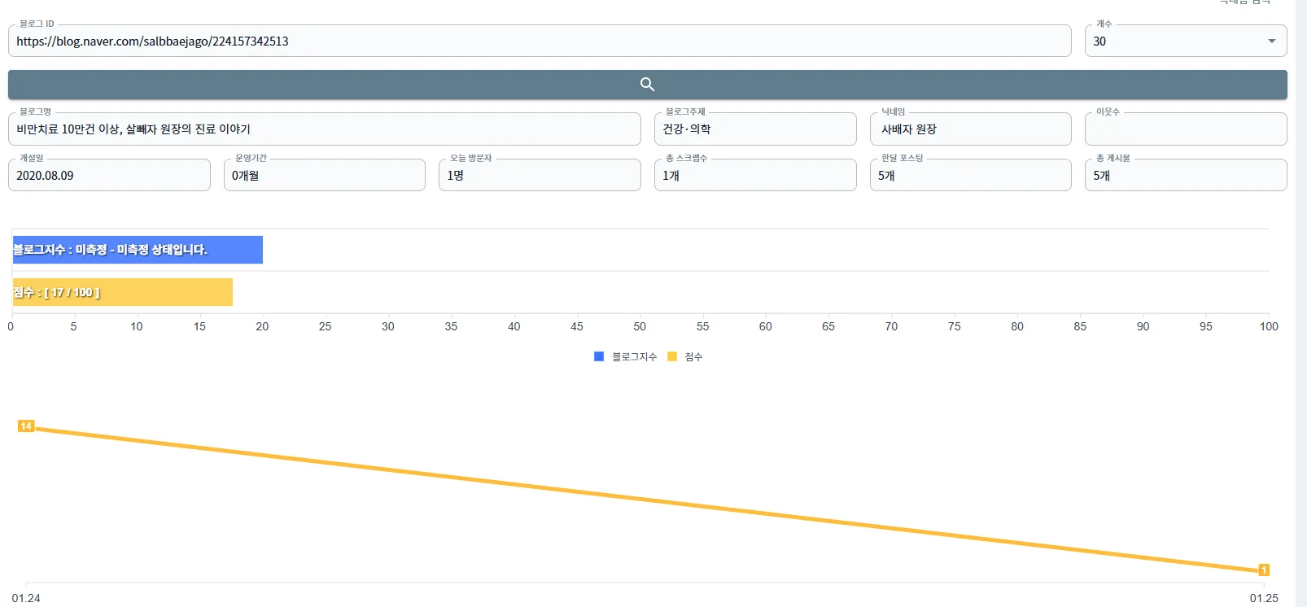The height and width of the screenshot is (607, 1307).
Task: Toggle the yellow 점수 legend swatch
Action: (672, 356)
